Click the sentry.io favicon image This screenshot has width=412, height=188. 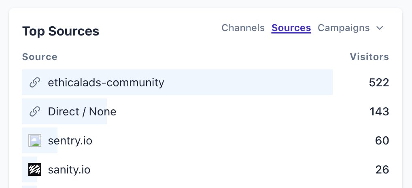click(x=35, y=141)
